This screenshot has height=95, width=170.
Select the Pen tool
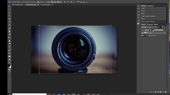tap(10, 50)
